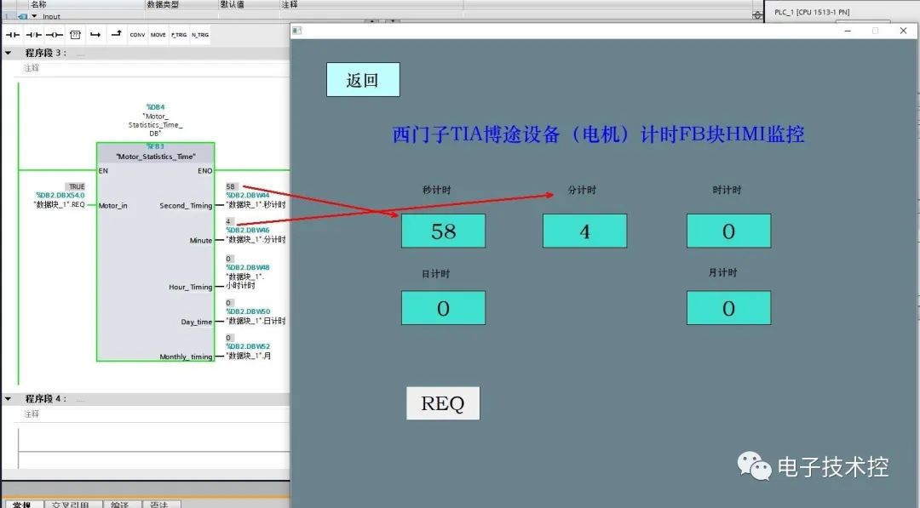Image resolution: width=920 pixels, height=508 pixels.
Task: Select the 日计时 field showing 0
Action: [443, 308]
